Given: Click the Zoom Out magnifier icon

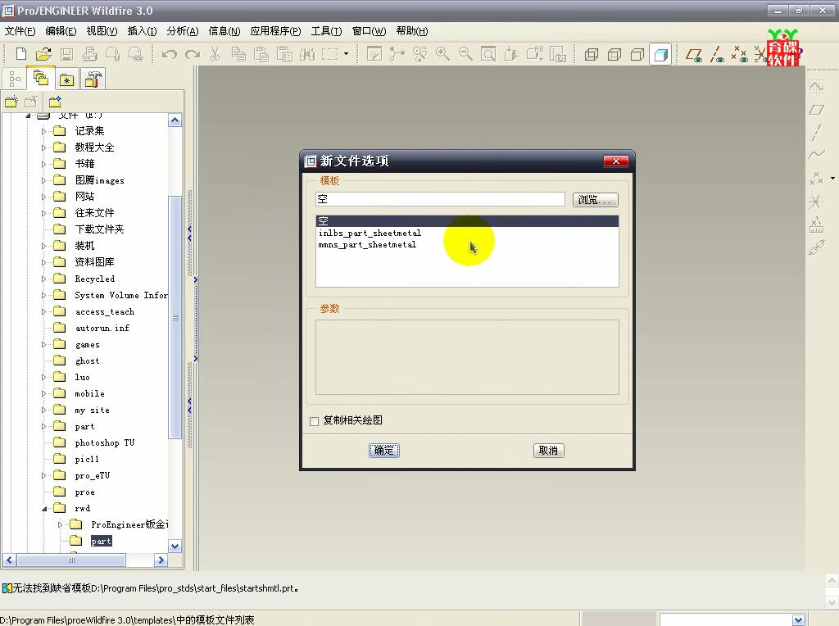Looking at the screenshot, I should 465,53.
